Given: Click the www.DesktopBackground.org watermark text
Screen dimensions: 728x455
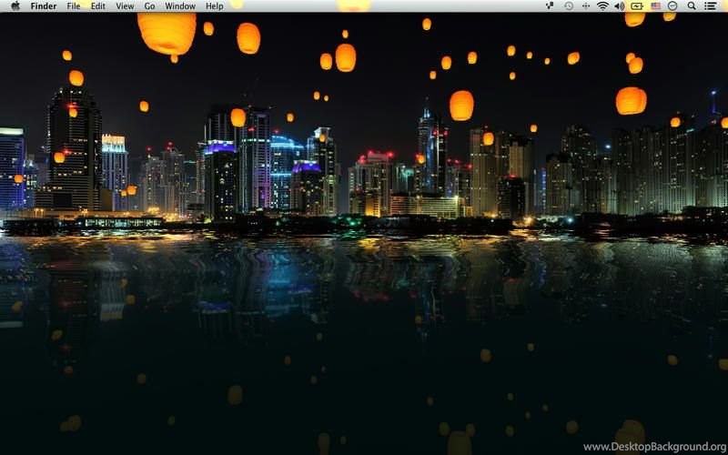Looking at the screenshot, I should [x=654, y=447].
